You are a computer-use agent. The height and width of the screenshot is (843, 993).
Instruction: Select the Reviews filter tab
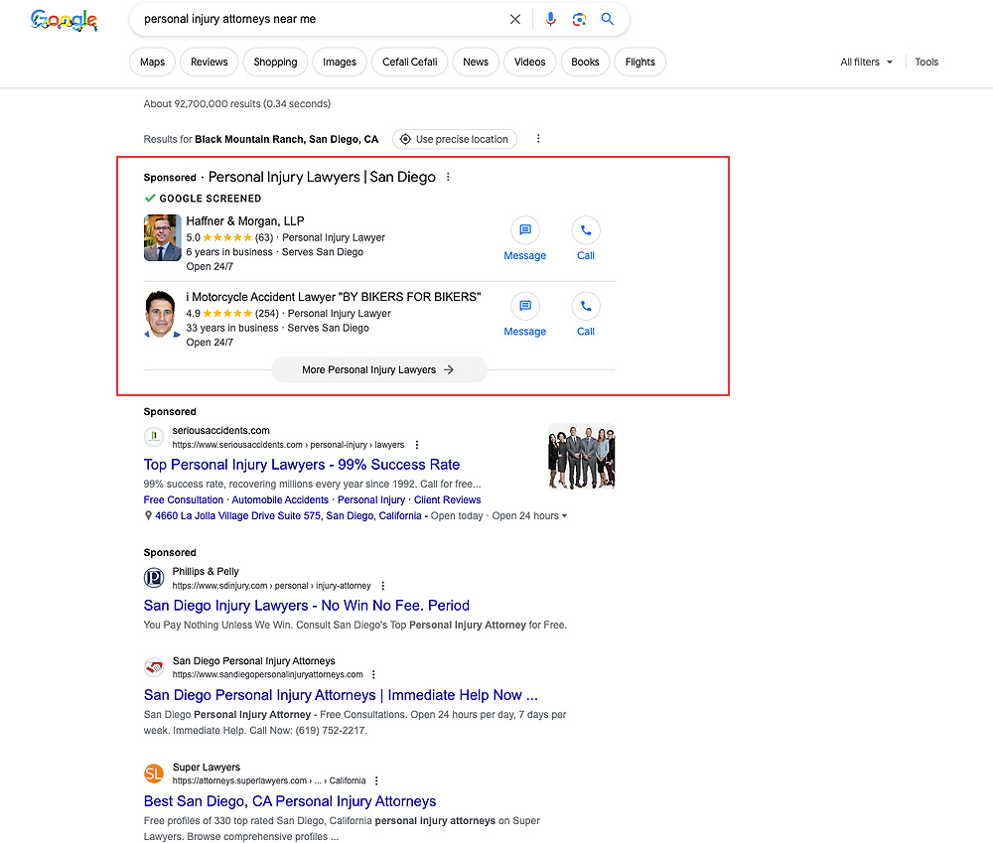click(209, 63)
